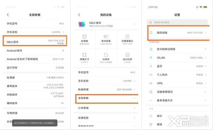Viewport: 213px width, 131px height.
Task: Tap the 蓝牙 bluetooth icon
Action: (151, 66)
